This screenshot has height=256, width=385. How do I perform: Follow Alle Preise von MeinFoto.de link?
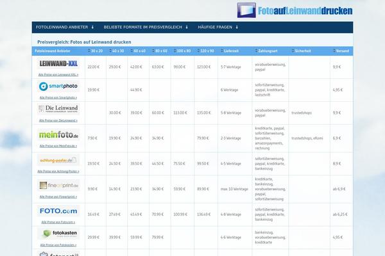(x=58, y=146)
